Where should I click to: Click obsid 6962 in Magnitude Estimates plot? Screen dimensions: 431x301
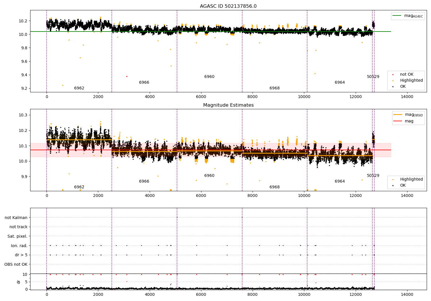click(x=79, y=187)
